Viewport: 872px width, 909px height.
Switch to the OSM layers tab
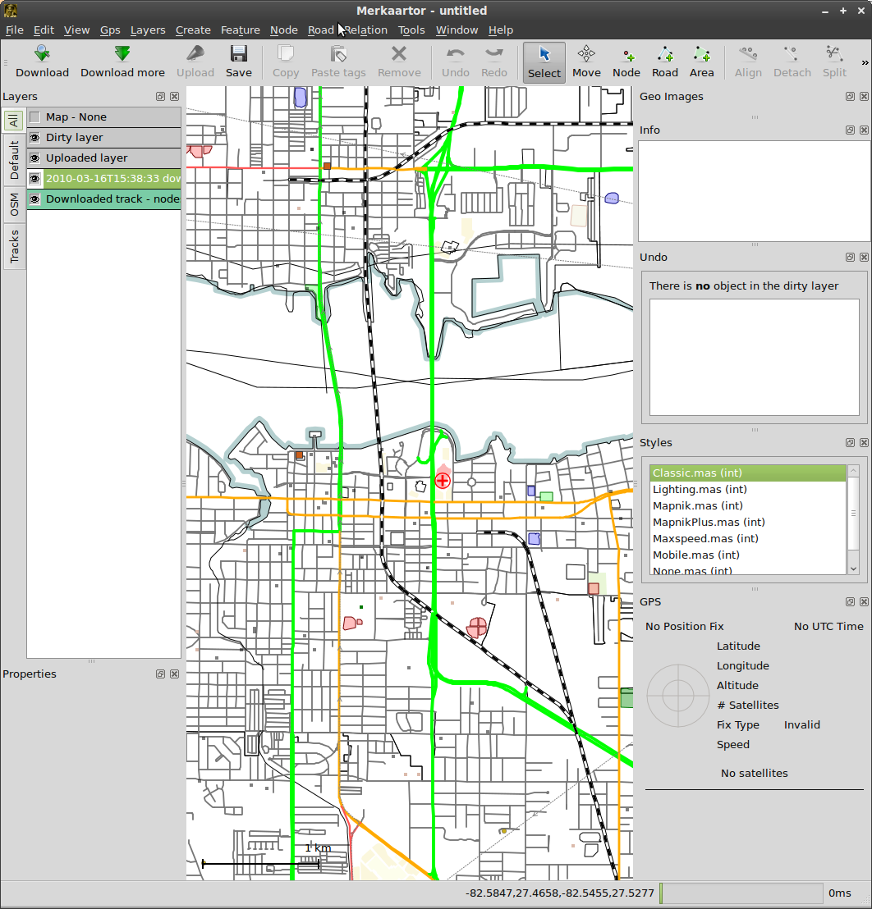point(14,205)
